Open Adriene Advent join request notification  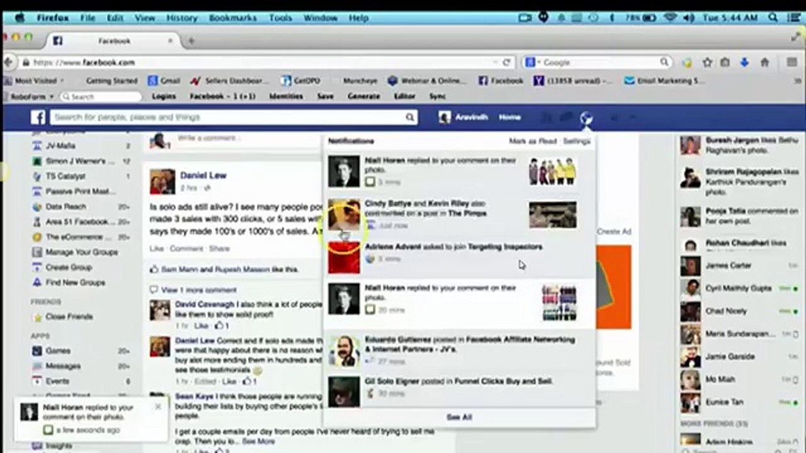pos(459,257)
